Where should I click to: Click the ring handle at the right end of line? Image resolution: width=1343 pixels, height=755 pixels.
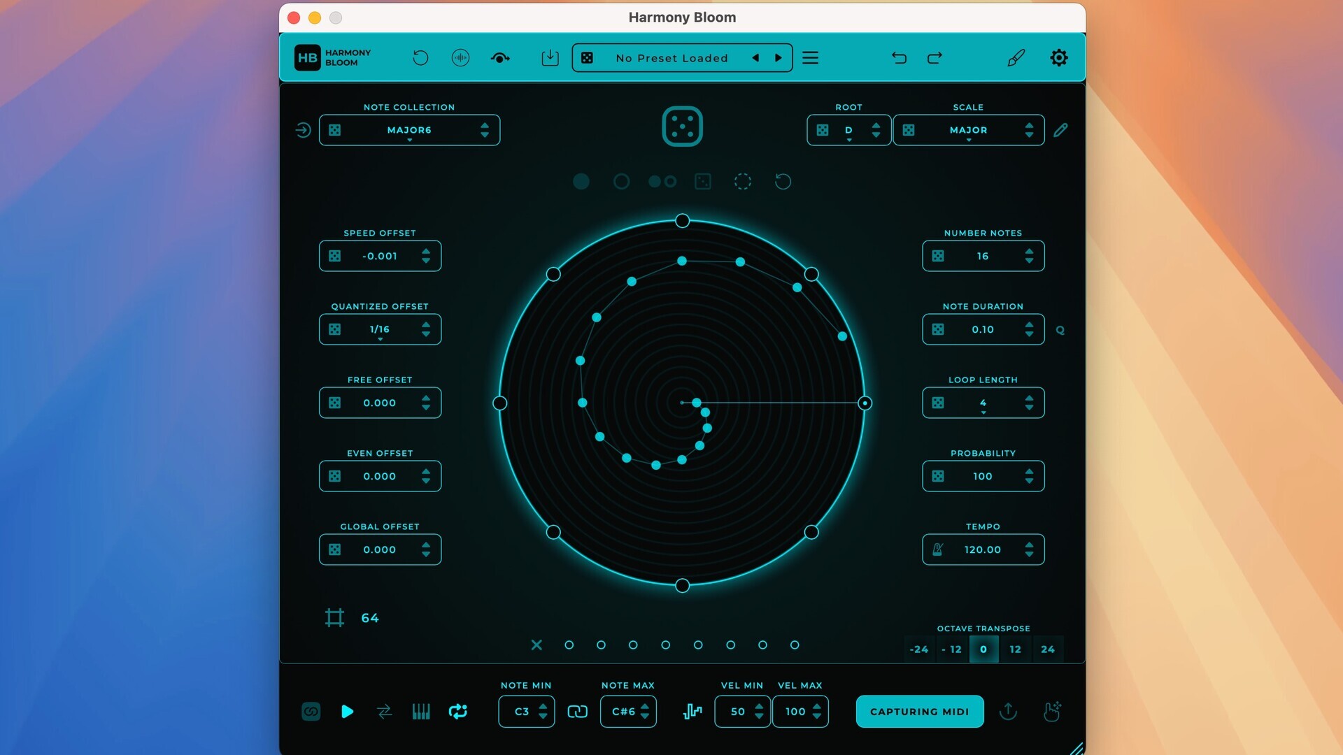coord(865,403)
